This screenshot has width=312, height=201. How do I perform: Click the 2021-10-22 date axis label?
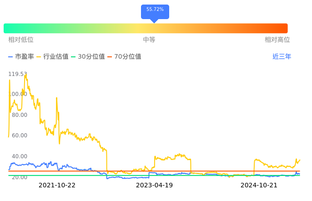click(57, 186)
